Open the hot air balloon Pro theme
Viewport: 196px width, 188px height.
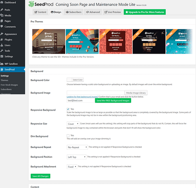(x=82, y=42)
